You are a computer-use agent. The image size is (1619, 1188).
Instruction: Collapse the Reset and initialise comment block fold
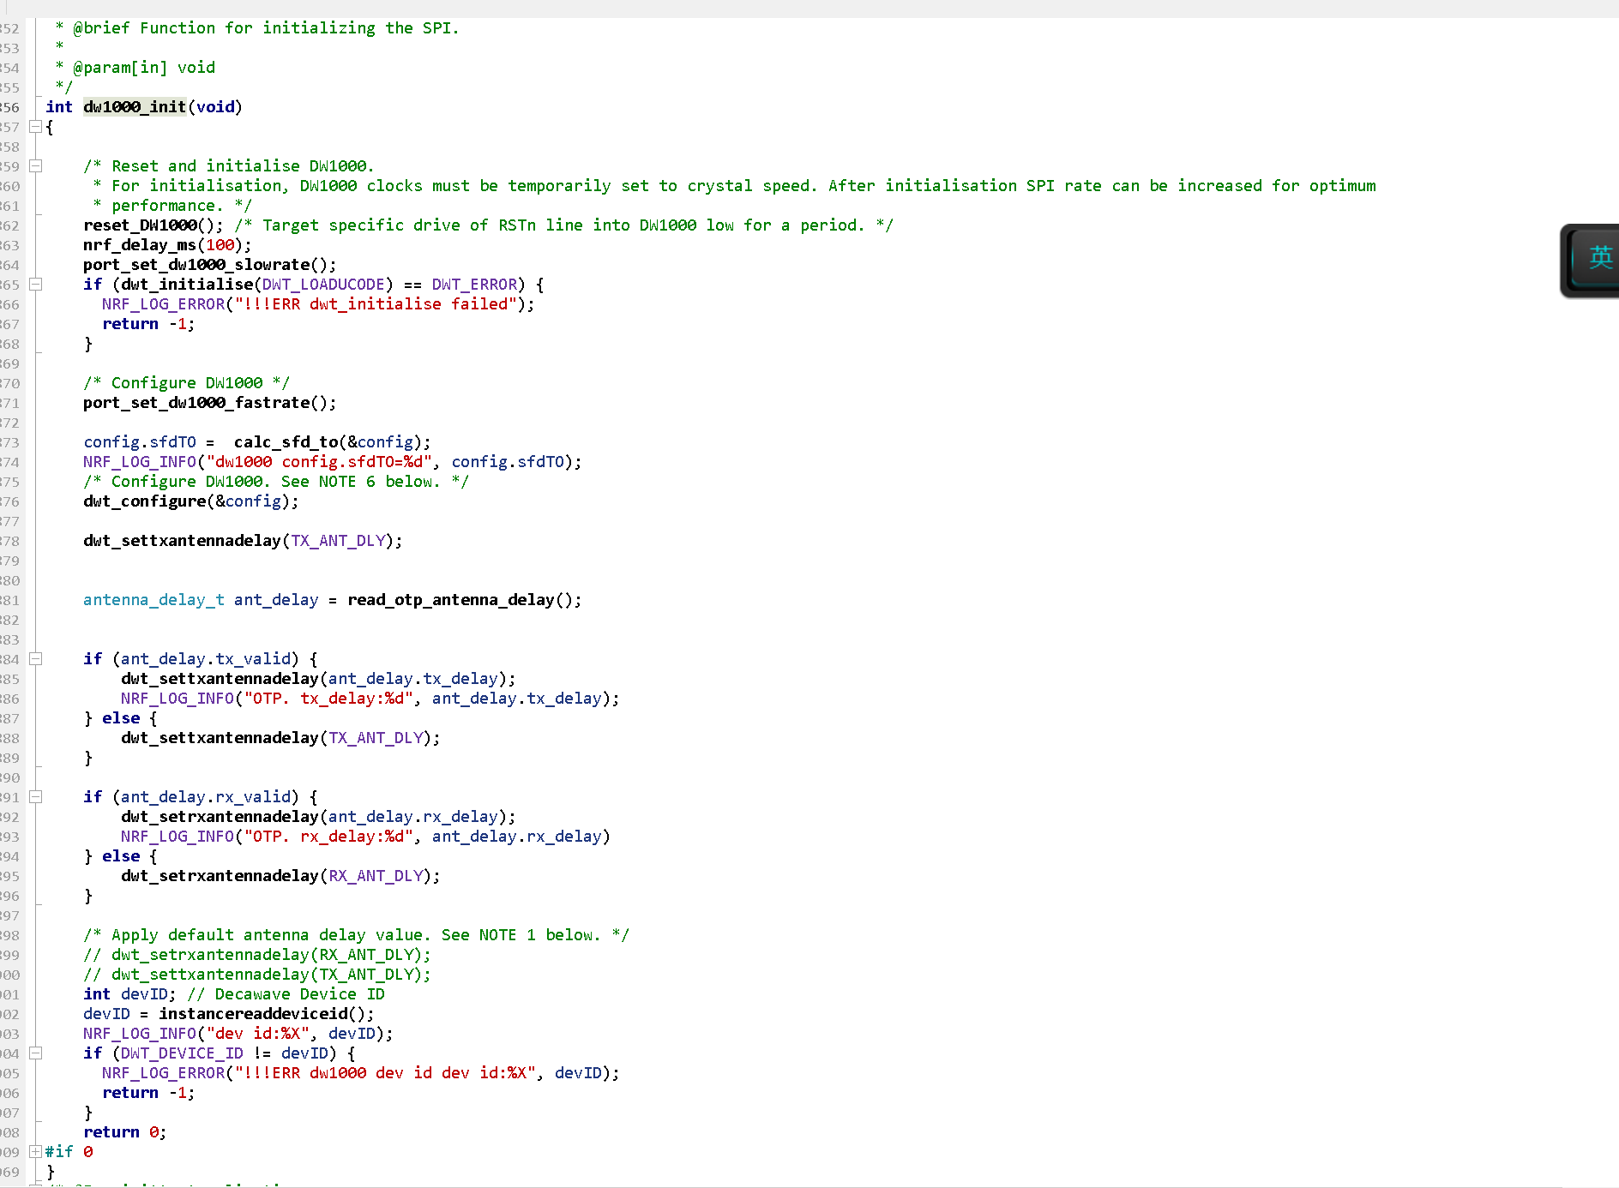tap(35, 166)
